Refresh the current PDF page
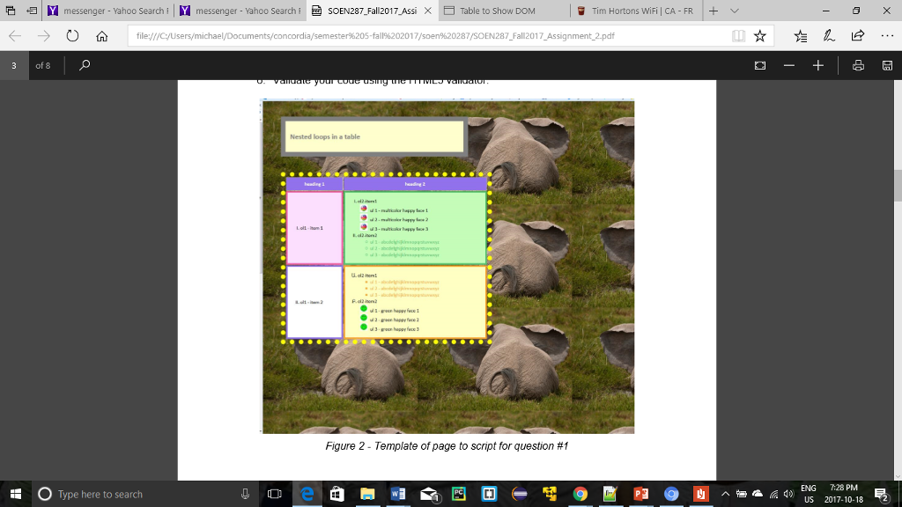 click(x=72, y=35)
